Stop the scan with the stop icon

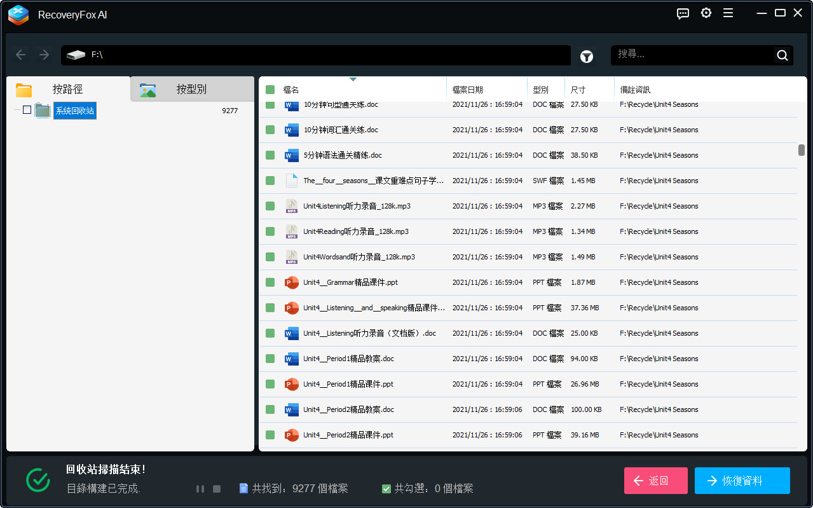click(x=216, y=488)
